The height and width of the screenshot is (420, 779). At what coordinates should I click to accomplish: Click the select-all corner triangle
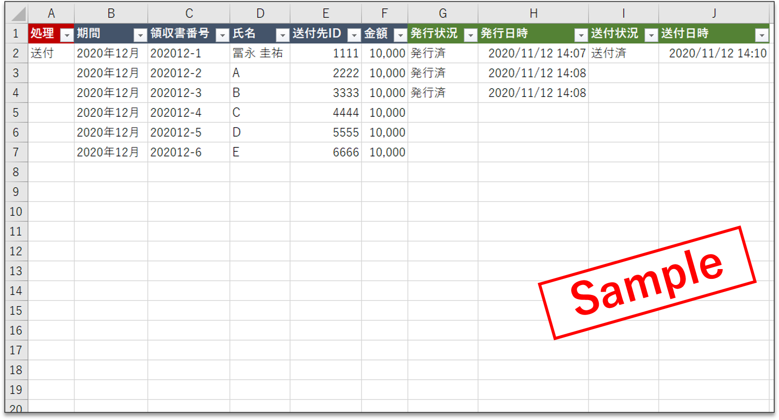pos(18,14)
